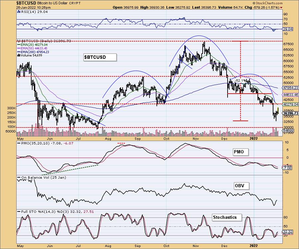Image resolution: width=299 pixels, height=249 pixels.
Task: Click the EMA(200) 47854.23 legend entry
Action: 33,52
